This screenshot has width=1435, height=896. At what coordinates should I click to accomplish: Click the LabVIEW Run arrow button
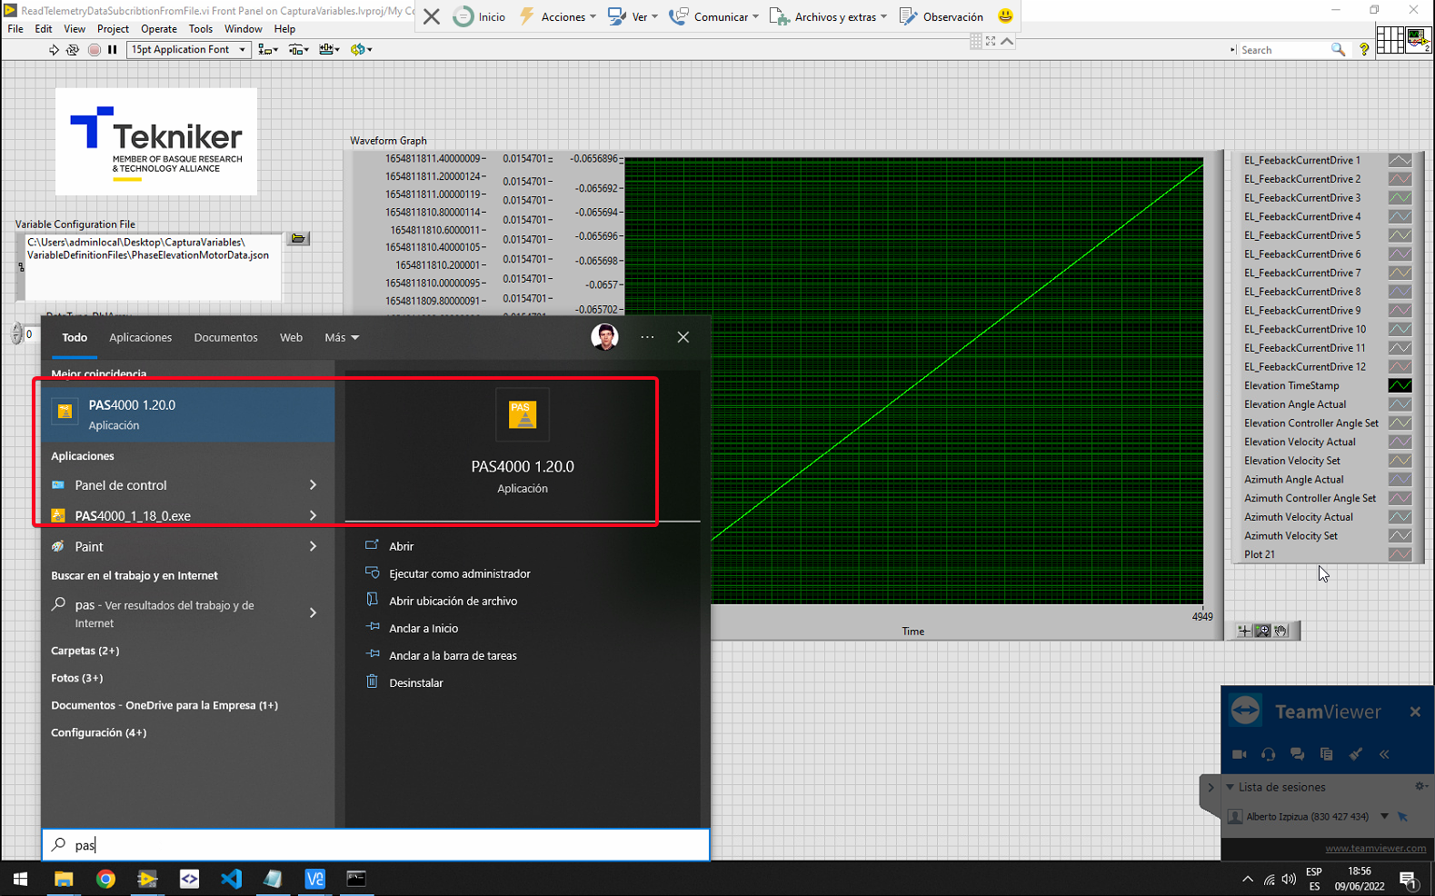(54, 50)
